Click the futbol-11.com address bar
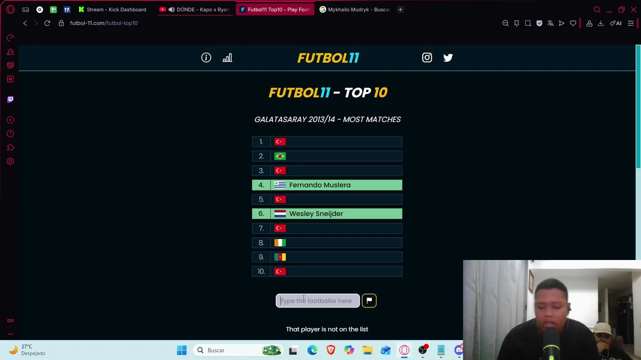The width and height of the screenshot is (641, 360). click(x=104, y=23)
